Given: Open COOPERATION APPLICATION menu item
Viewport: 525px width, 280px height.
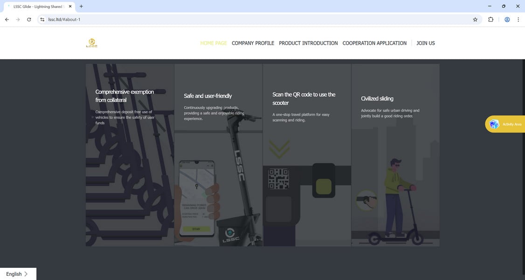Looking at the screenshot, I should tap(374, 43).
